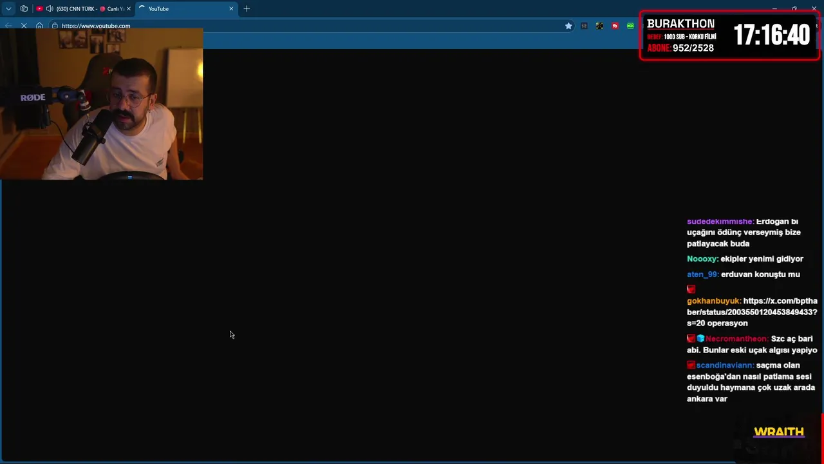
Task: Open the x.com link from gokhanbuyuk
Action: [752, 312]
